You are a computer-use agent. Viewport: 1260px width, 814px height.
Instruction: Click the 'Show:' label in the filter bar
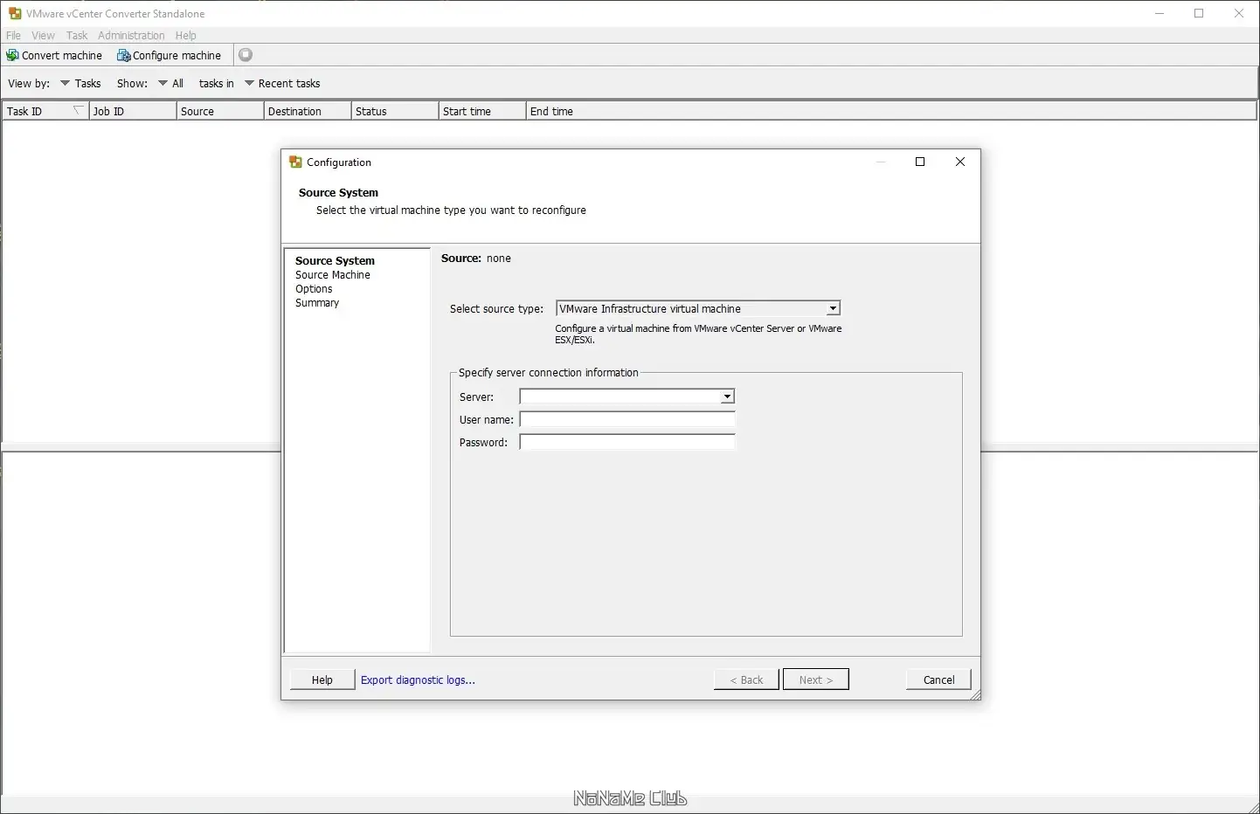pos(132,84)
